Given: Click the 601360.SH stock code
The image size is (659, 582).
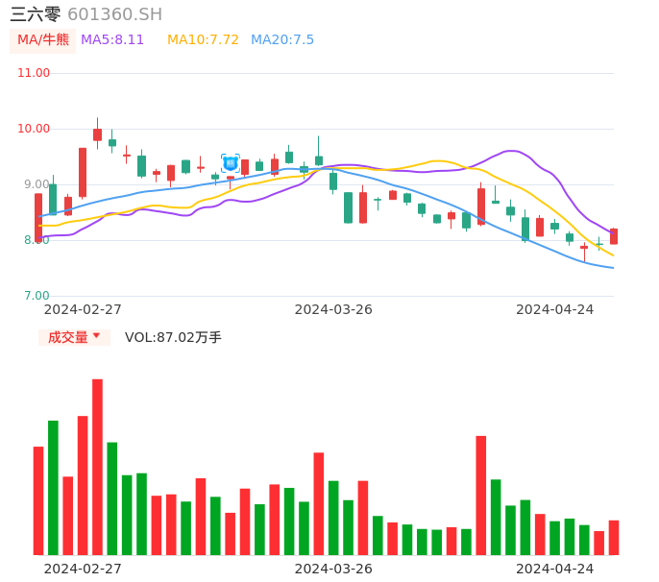Looking at the screenshot, I should (115, 14).
